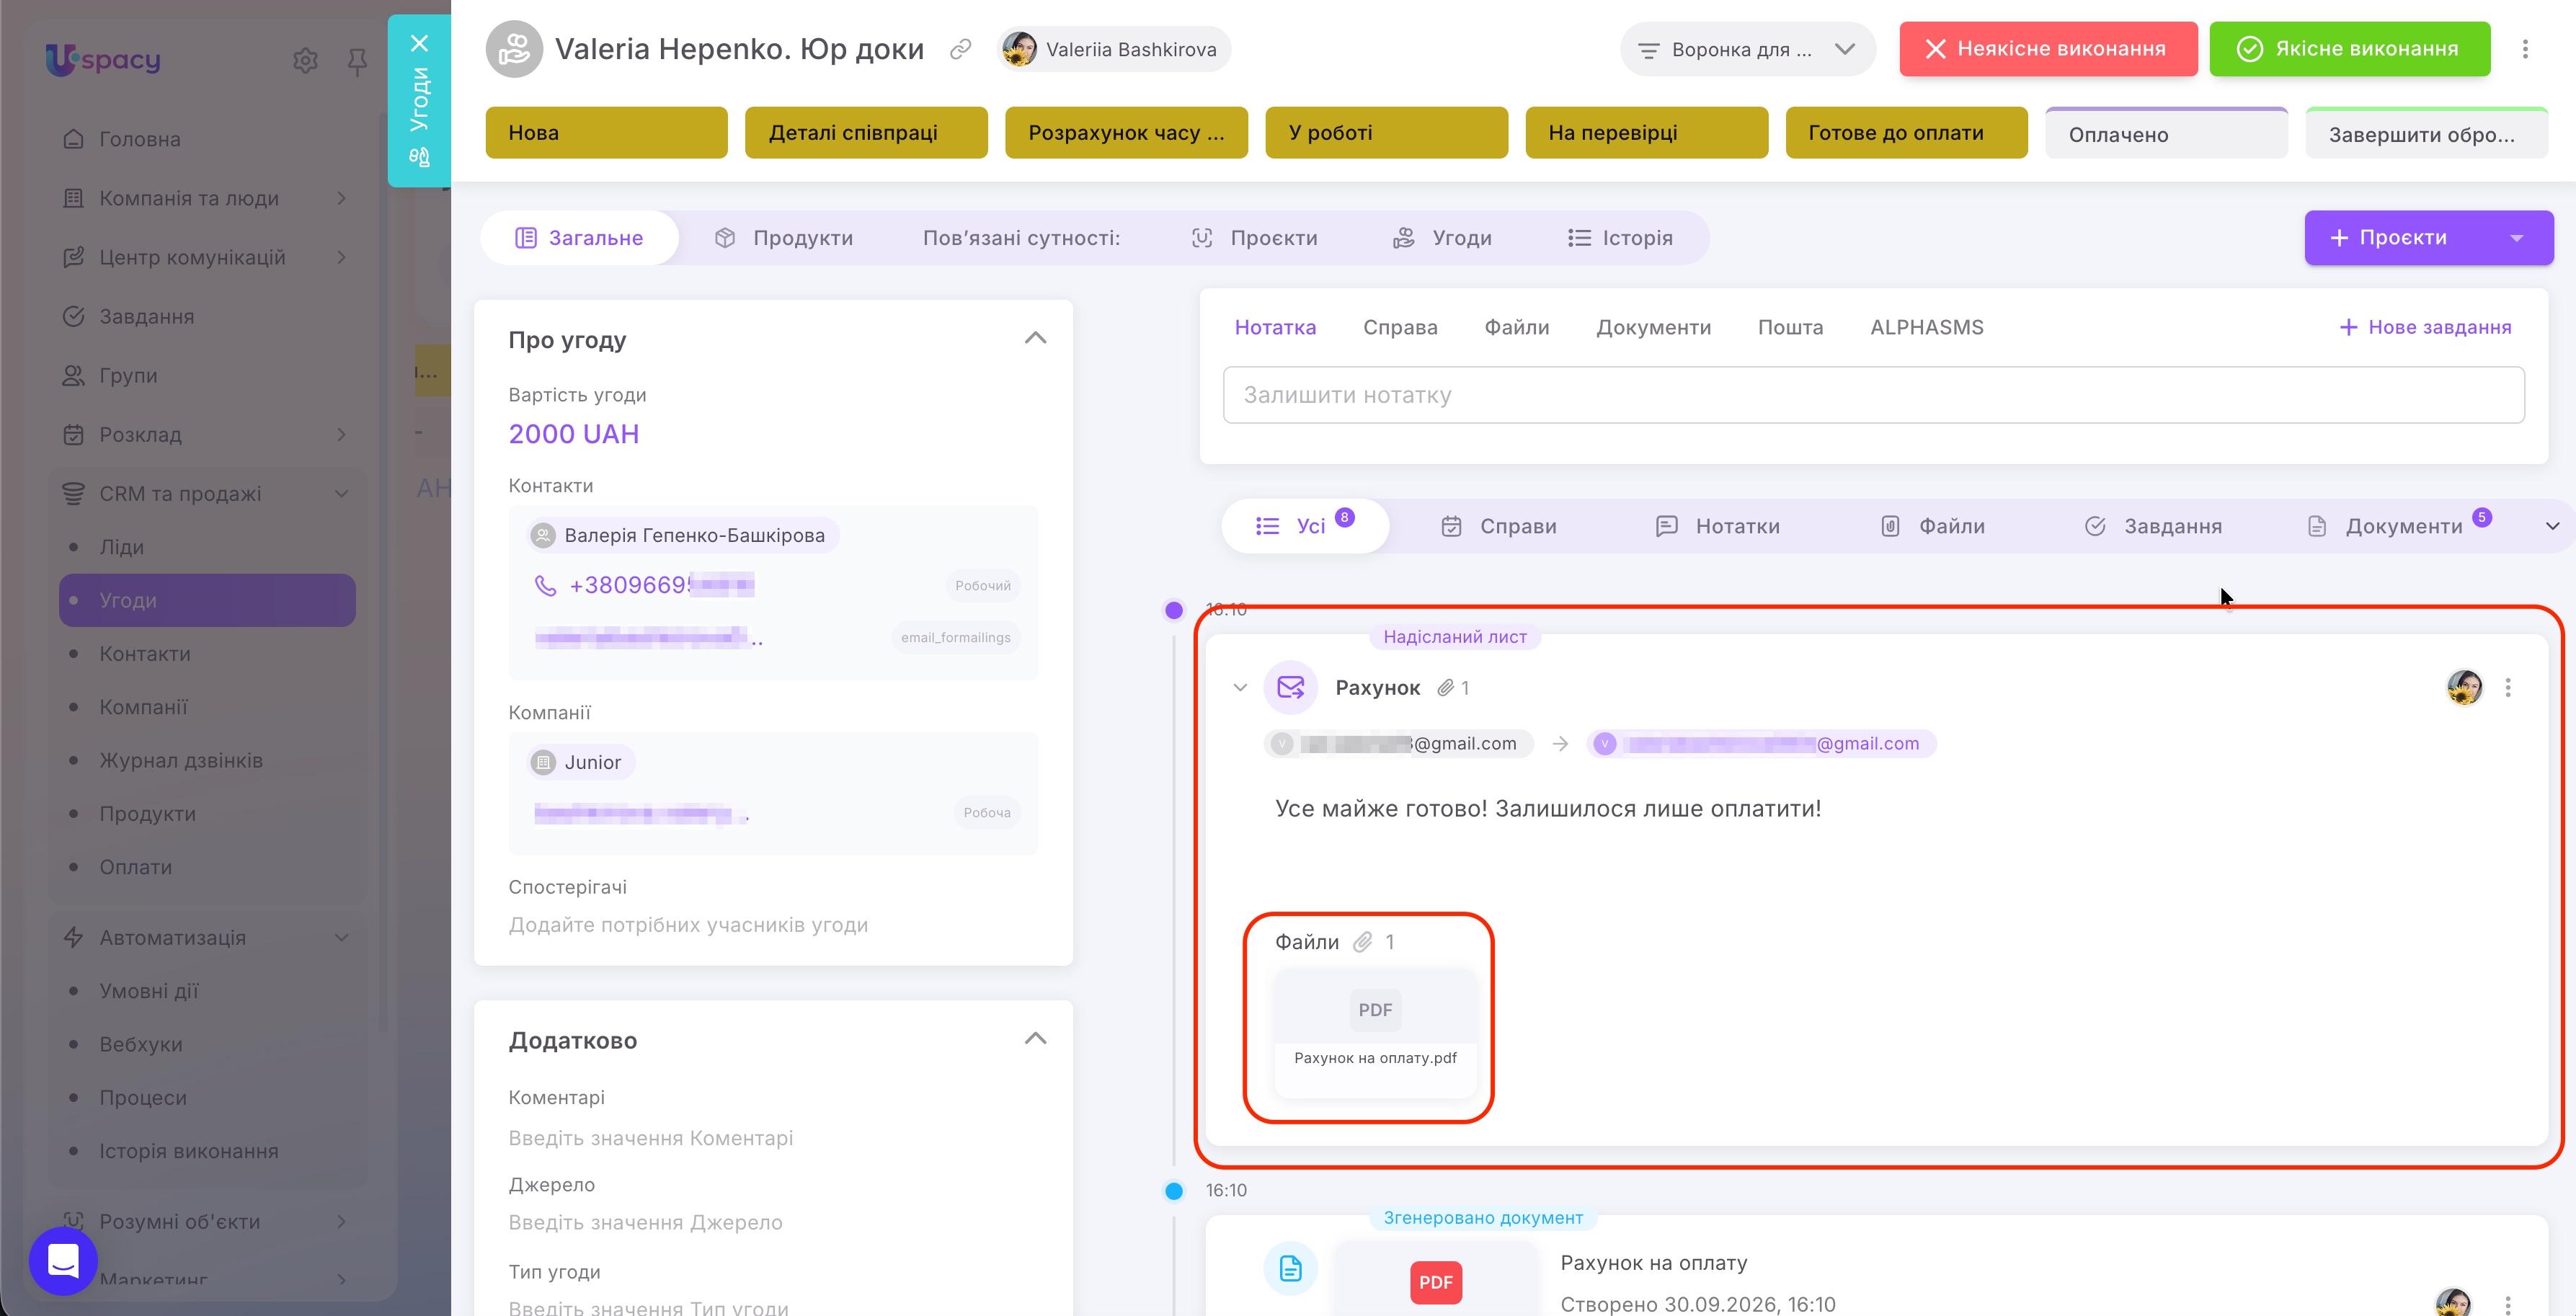Open Рахунок на оплату.pdf attachment
Screen dimensions: 2576x1316
(1375, 1033)
